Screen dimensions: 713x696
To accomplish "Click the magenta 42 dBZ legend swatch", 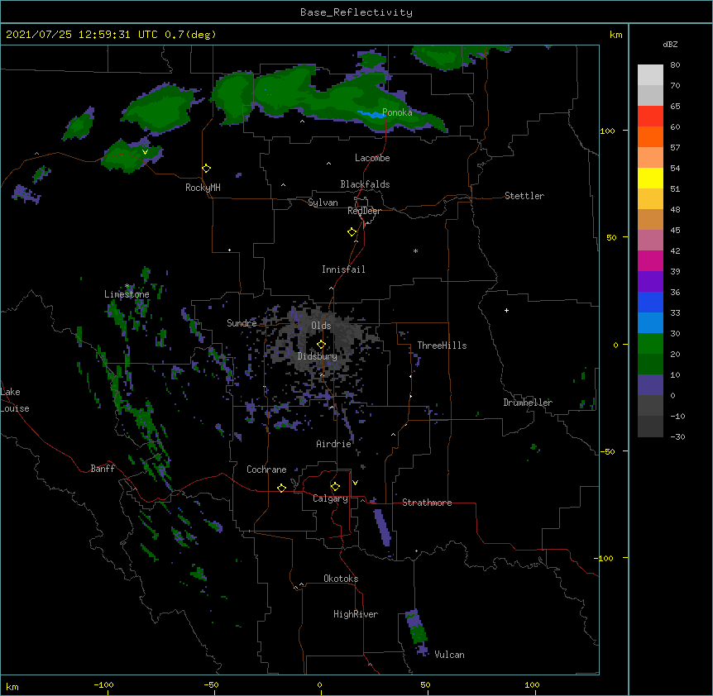I will [650, 260].
